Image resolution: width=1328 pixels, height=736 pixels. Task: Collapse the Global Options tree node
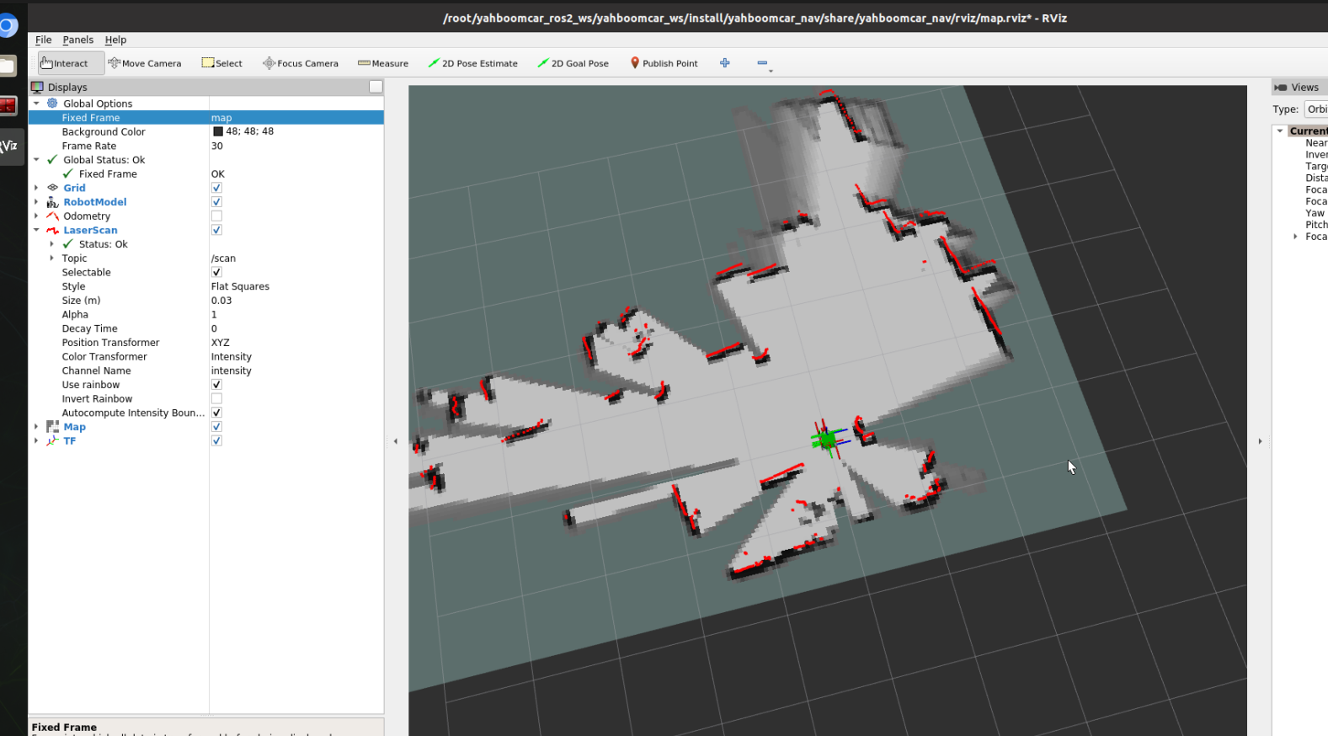pos(36,104)
